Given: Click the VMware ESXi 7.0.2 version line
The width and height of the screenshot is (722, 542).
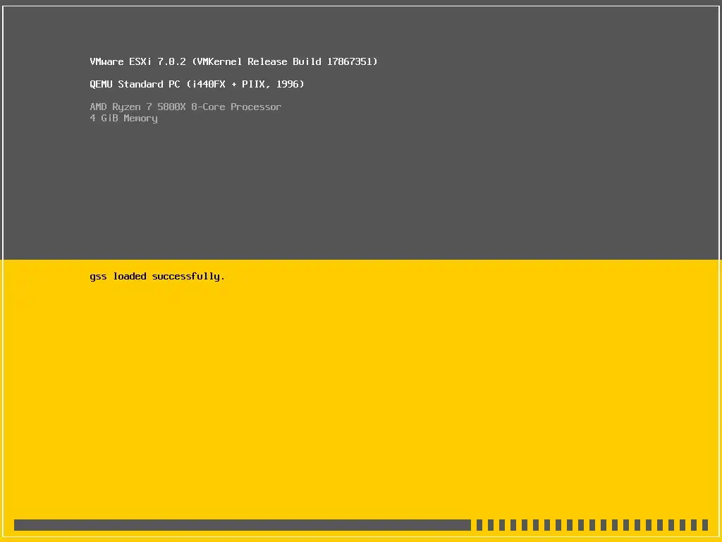Looking at the screenshot, I should click(x=233, y=62).
